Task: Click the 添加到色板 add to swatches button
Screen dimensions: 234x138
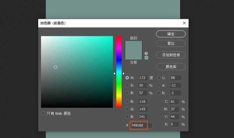Action: pyautogui.click(x=171, y=55)
